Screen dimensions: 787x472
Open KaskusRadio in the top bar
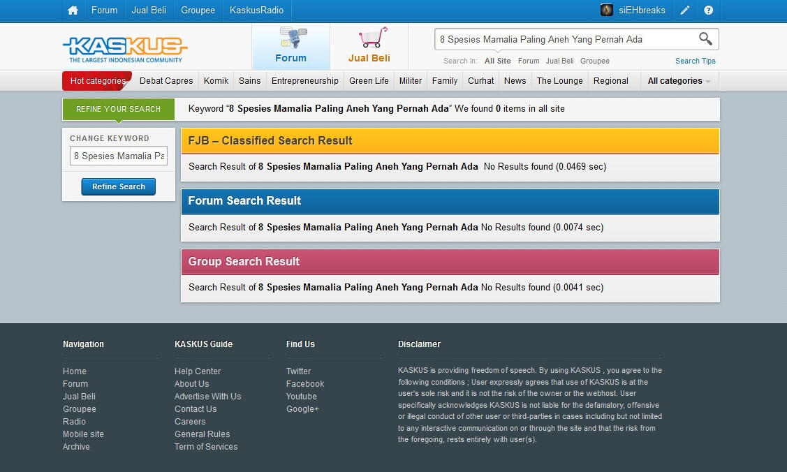(x=256, y=10)
